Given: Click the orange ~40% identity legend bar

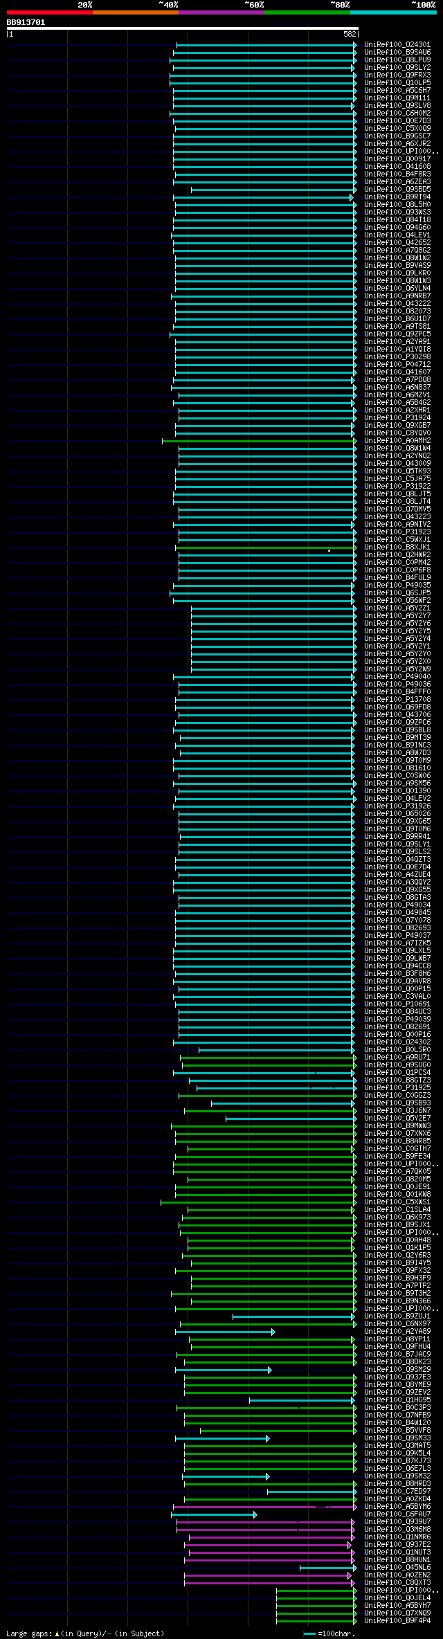Looking at the screenshot, I should 135,12.
